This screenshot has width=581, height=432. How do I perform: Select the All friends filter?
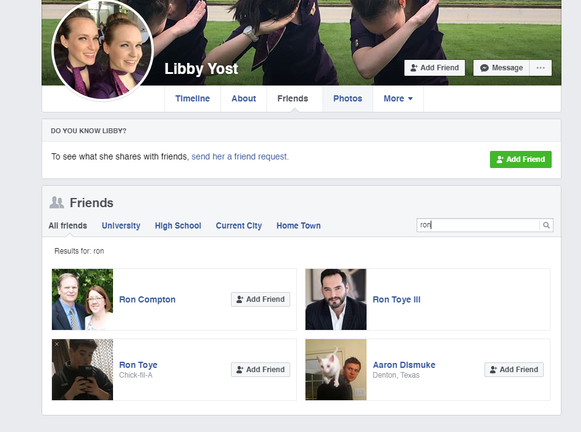[68, 225]
